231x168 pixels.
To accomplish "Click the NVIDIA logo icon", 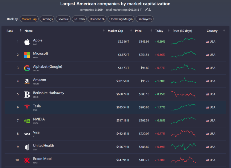I will [x=27, y=121].
